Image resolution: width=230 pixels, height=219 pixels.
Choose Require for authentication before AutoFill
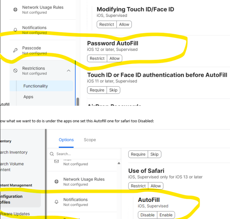point(97,90)
